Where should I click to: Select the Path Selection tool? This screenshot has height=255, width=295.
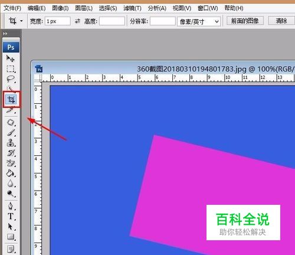(x=11, y=227)
